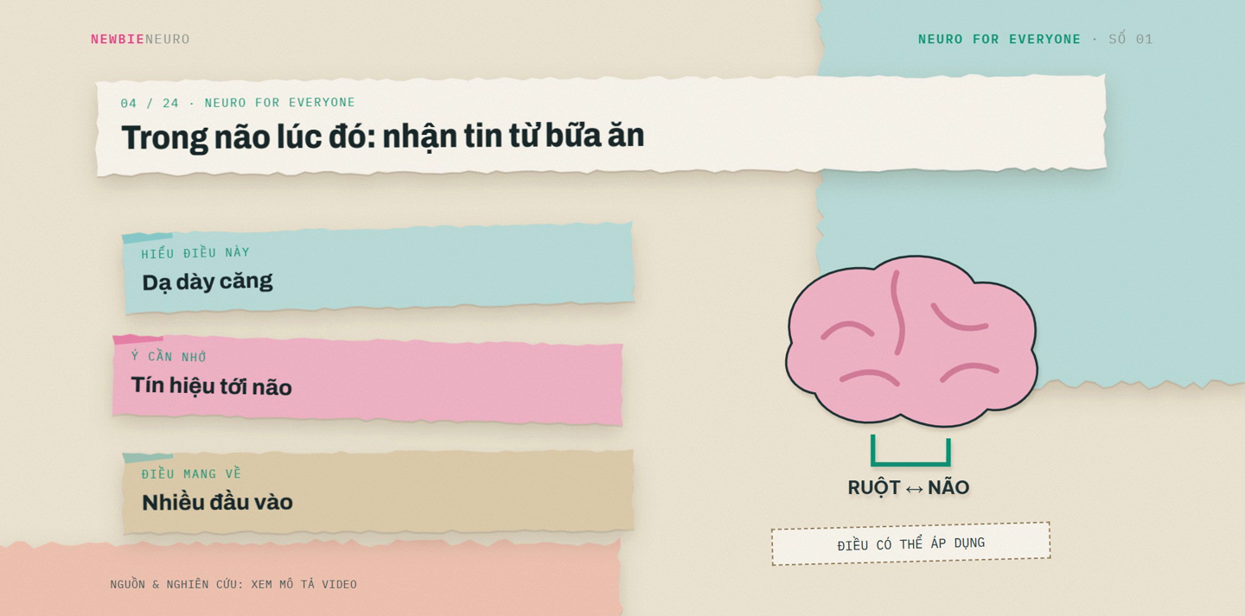Screen dimensions: 1245x616
Task: Open the 'Nhiều đầu vào' card
Action: click(378, 492)
